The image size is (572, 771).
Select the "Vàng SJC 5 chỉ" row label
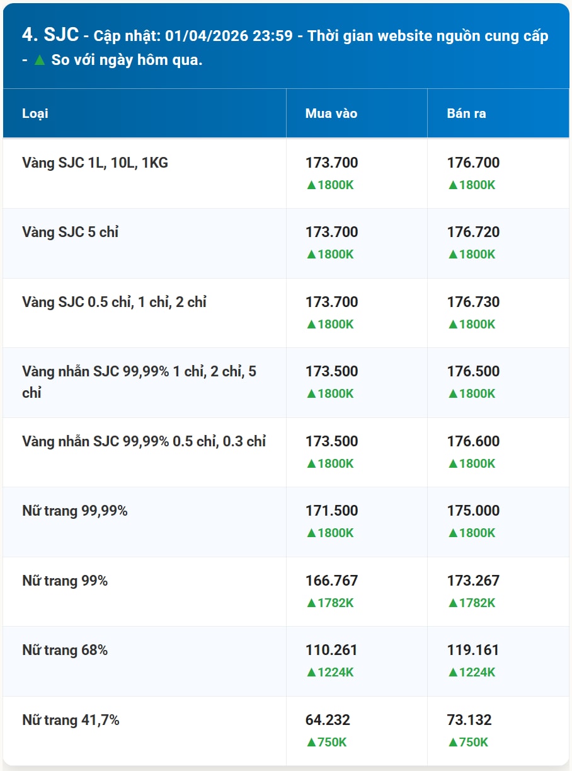(71, 233)
